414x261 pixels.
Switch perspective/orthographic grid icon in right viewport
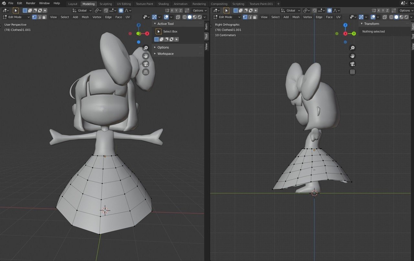353,72
